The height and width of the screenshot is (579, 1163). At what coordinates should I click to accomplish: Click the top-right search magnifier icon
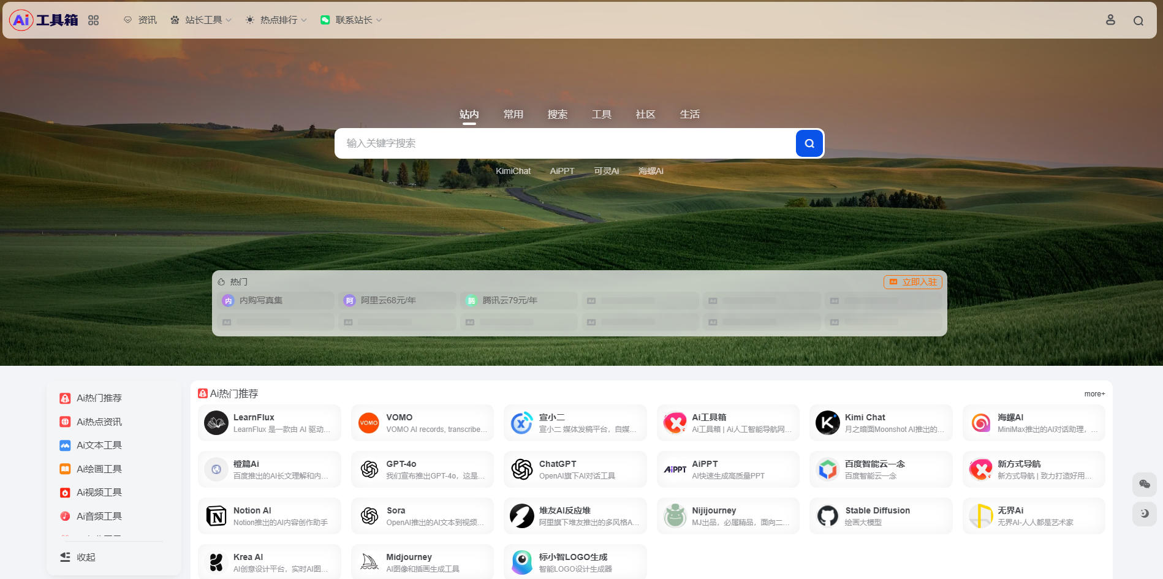(x=1138, y=21)
